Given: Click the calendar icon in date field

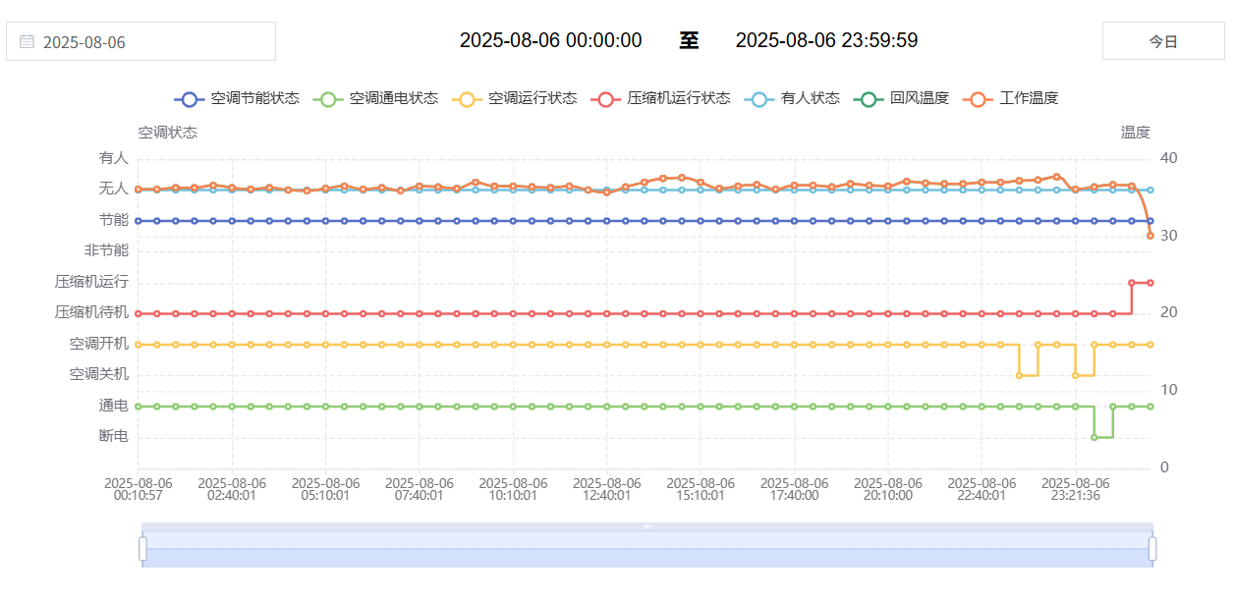Looking at the screenshot, I should 27,41.
